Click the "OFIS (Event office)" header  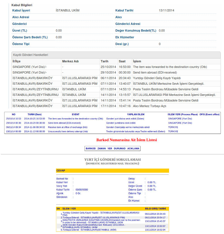[x=209, y=114]
